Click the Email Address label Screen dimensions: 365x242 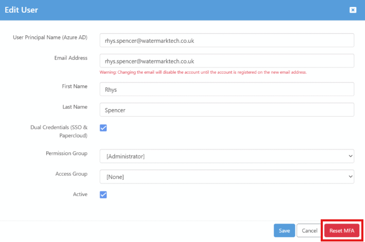pyautogui.click(x=71, y=58)
